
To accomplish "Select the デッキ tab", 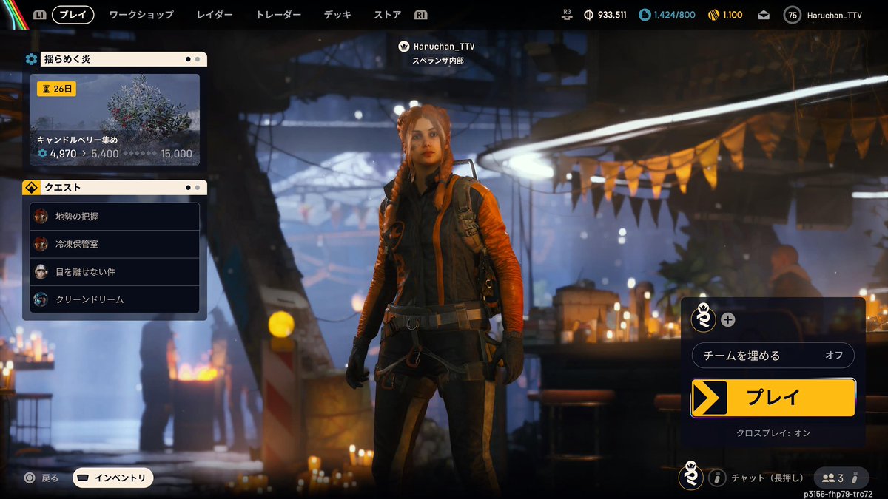I will point(337,14).
